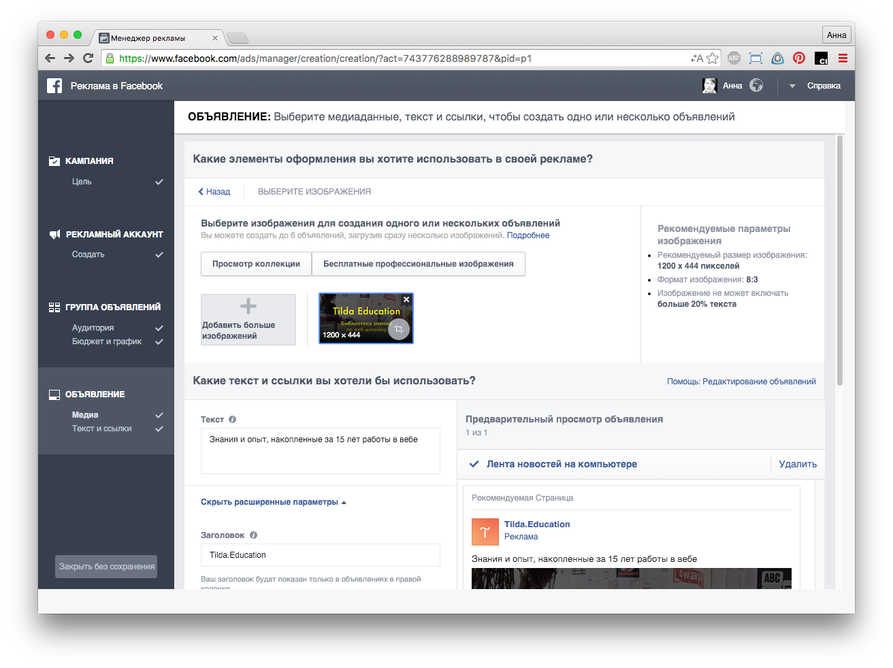
Task: Open the account dropdown arrow near Справка
Action: (792, 86)
